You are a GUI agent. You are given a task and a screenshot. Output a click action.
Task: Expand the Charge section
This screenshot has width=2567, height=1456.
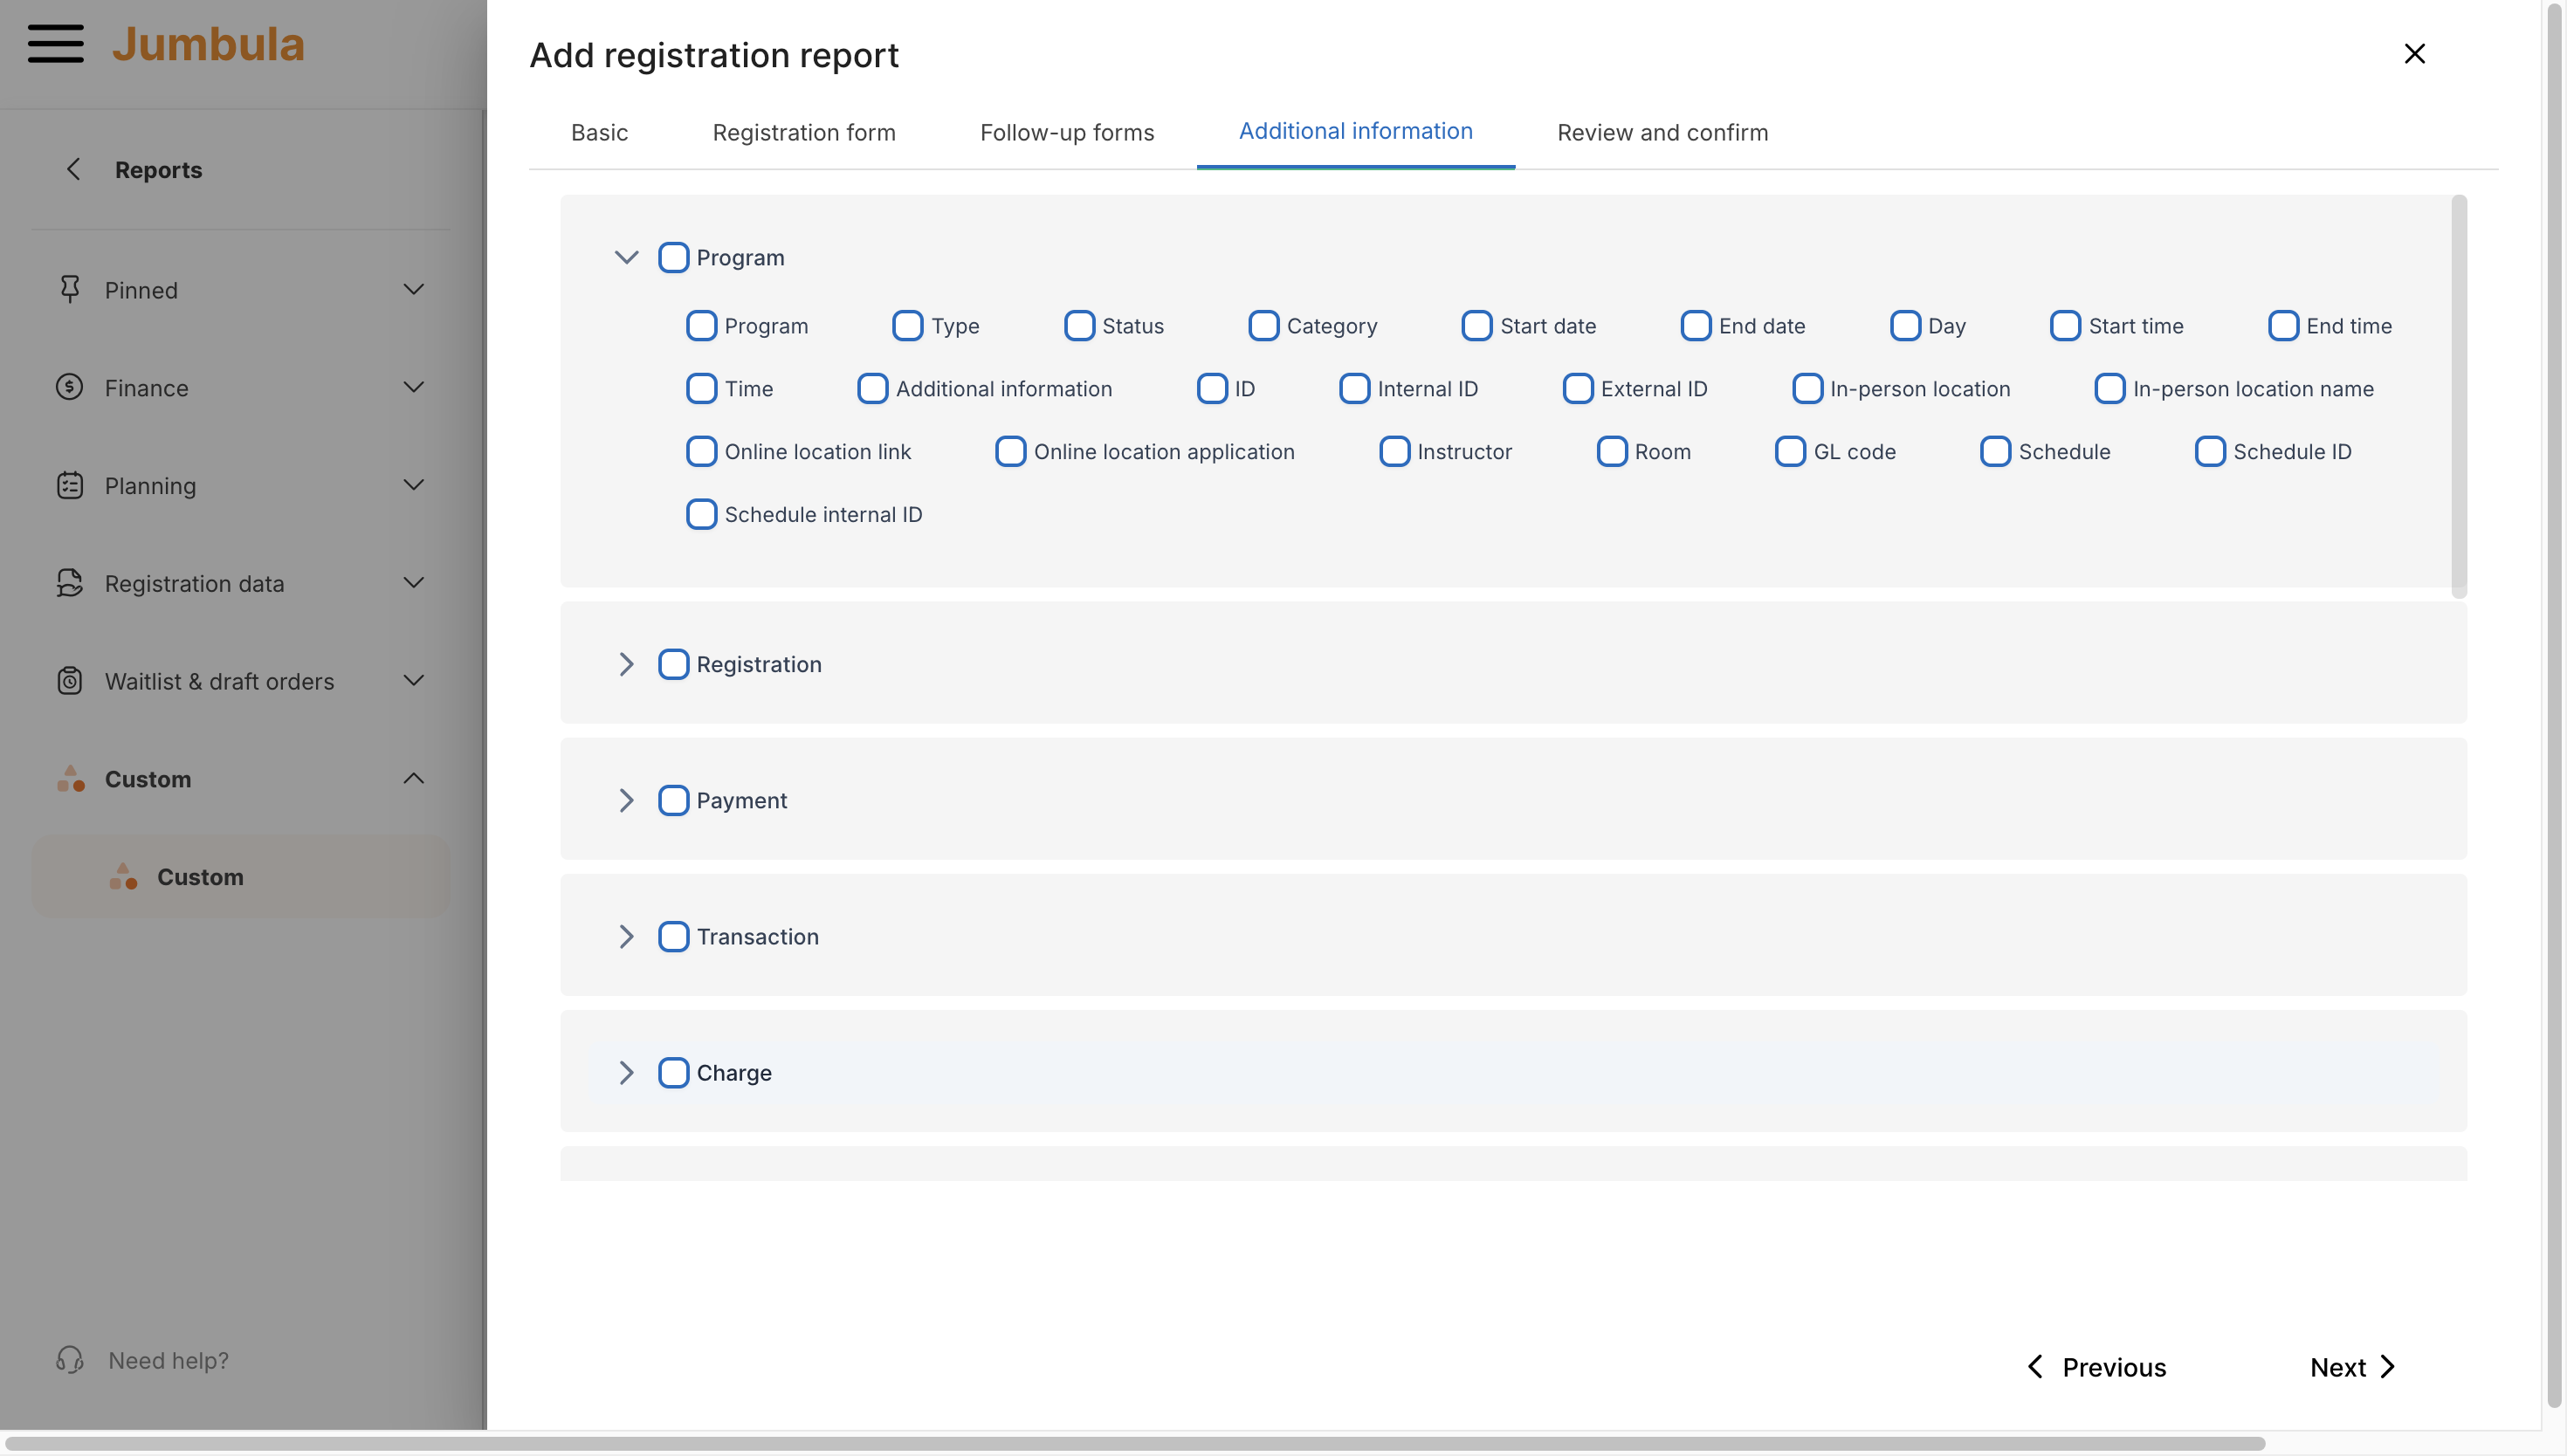(626, 1073)
